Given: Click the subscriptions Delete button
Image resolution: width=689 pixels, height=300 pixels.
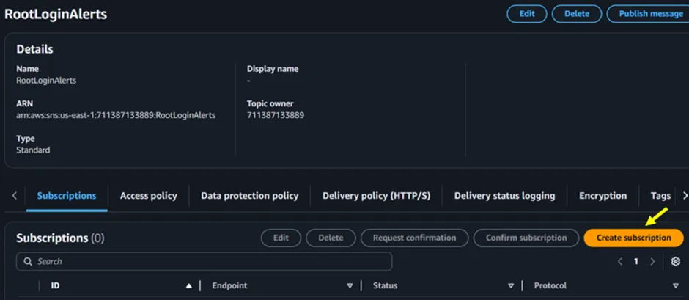Looking at the screenshot, I should click(x=331, y=238).
